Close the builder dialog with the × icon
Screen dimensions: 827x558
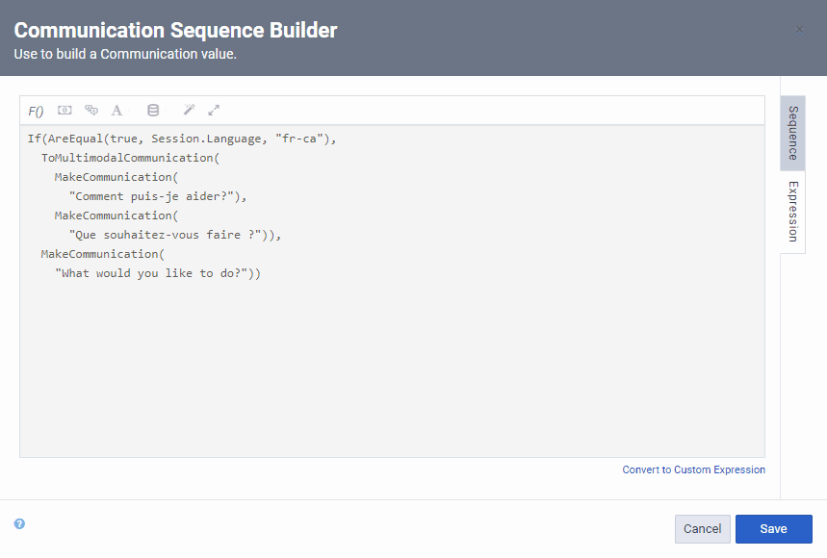tap(799, 30)
